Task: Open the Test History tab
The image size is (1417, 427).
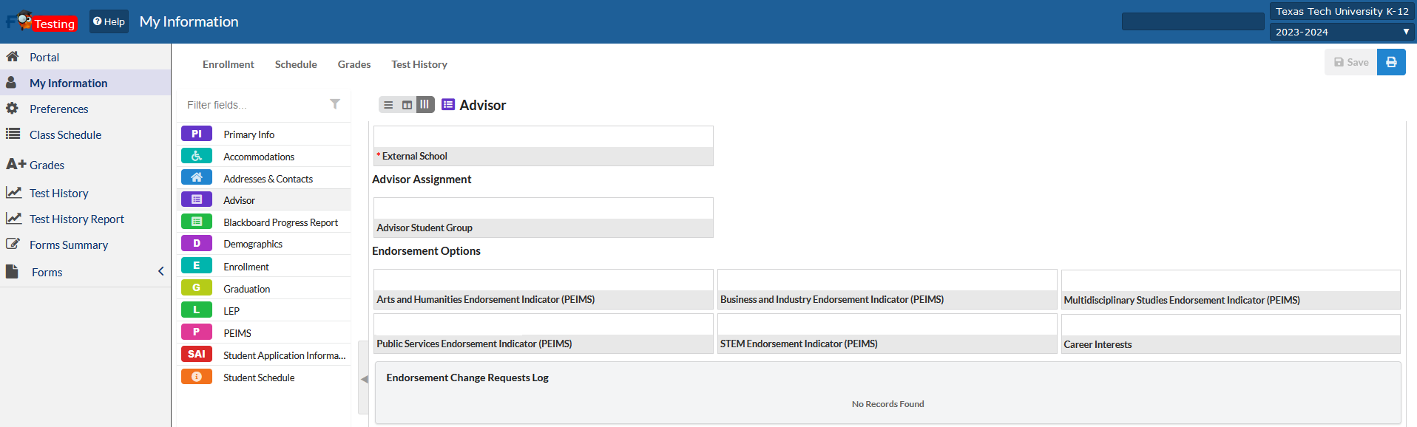Action: pos(419,64)
